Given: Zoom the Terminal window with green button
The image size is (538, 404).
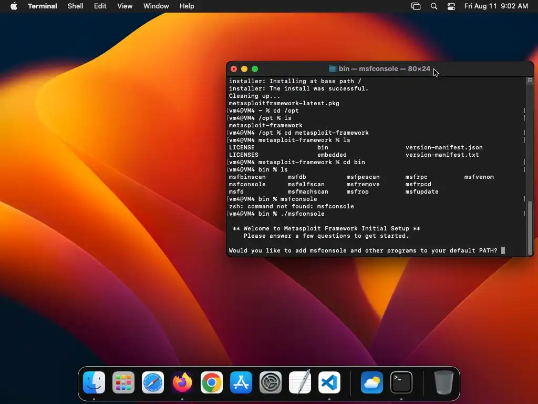Looking at the screenshot, I should pyautogui.click(x=255, y=69).
